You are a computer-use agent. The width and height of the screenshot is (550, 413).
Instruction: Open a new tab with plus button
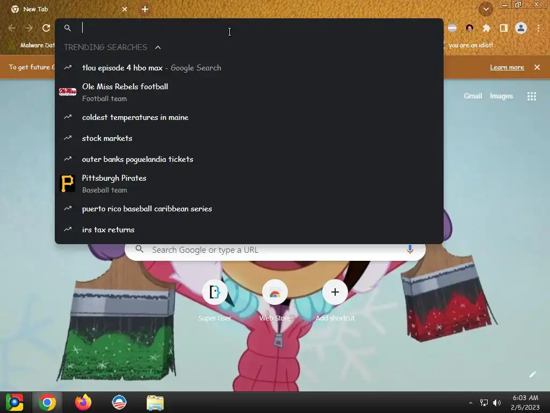point(145,10)
